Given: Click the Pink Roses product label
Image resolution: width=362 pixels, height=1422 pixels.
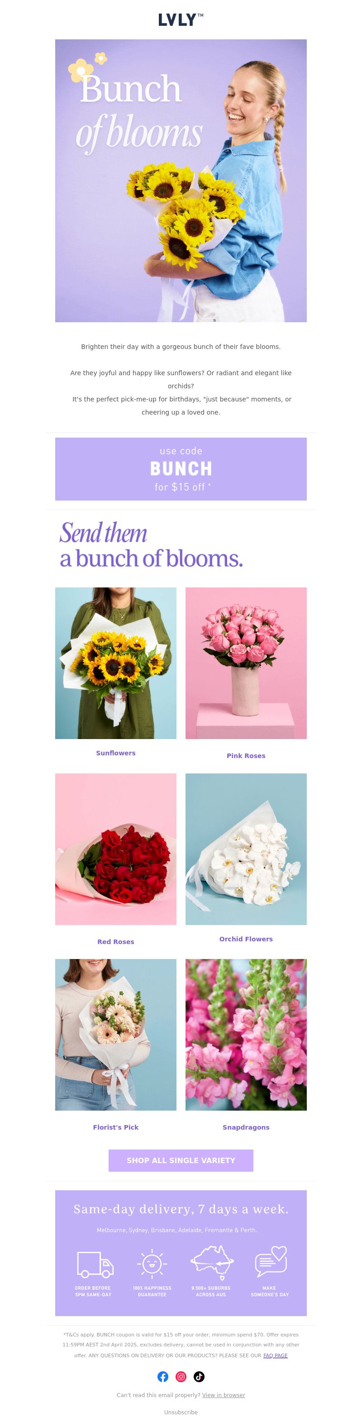Looking at the screenshot, I should tap(246, 756).
